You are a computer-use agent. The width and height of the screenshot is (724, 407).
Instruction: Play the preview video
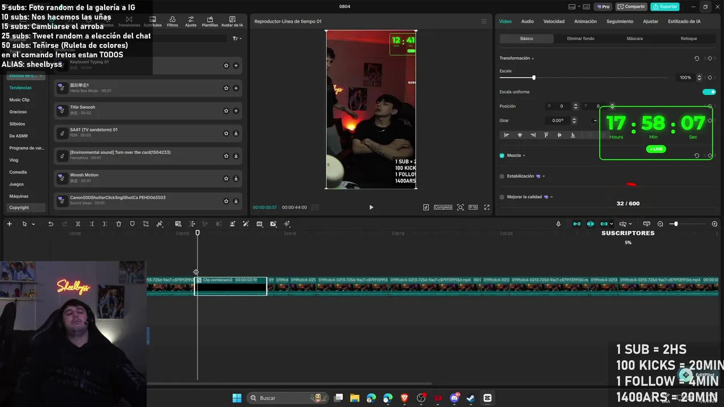click(x=371, y=207)
